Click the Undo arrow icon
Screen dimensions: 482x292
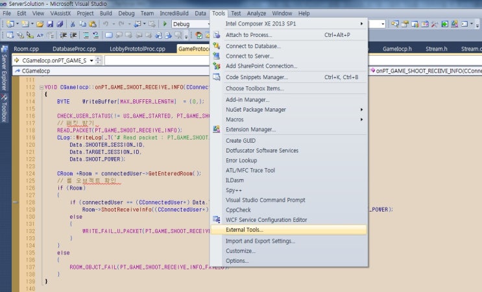(106, 24)
